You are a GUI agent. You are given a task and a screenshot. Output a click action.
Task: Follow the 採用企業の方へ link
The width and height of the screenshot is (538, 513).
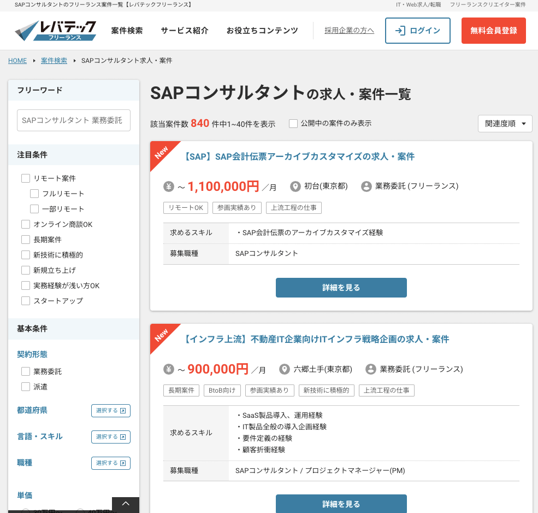[x=349, y=31]
